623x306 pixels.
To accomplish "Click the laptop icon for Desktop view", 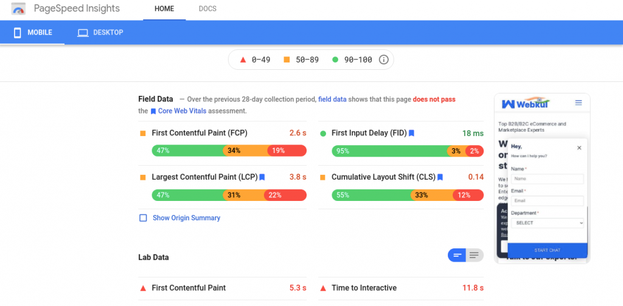I will click(x=83, y=33).
